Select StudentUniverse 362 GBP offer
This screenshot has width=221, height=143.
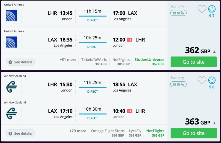[x=149, y=61]
